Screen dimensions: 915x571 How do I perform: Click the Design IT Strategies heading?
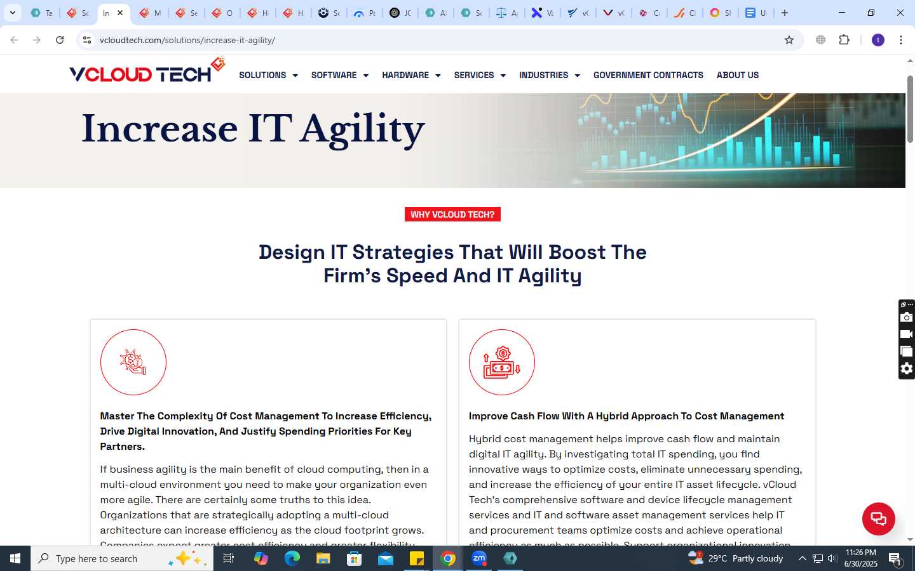pos(452,264)
